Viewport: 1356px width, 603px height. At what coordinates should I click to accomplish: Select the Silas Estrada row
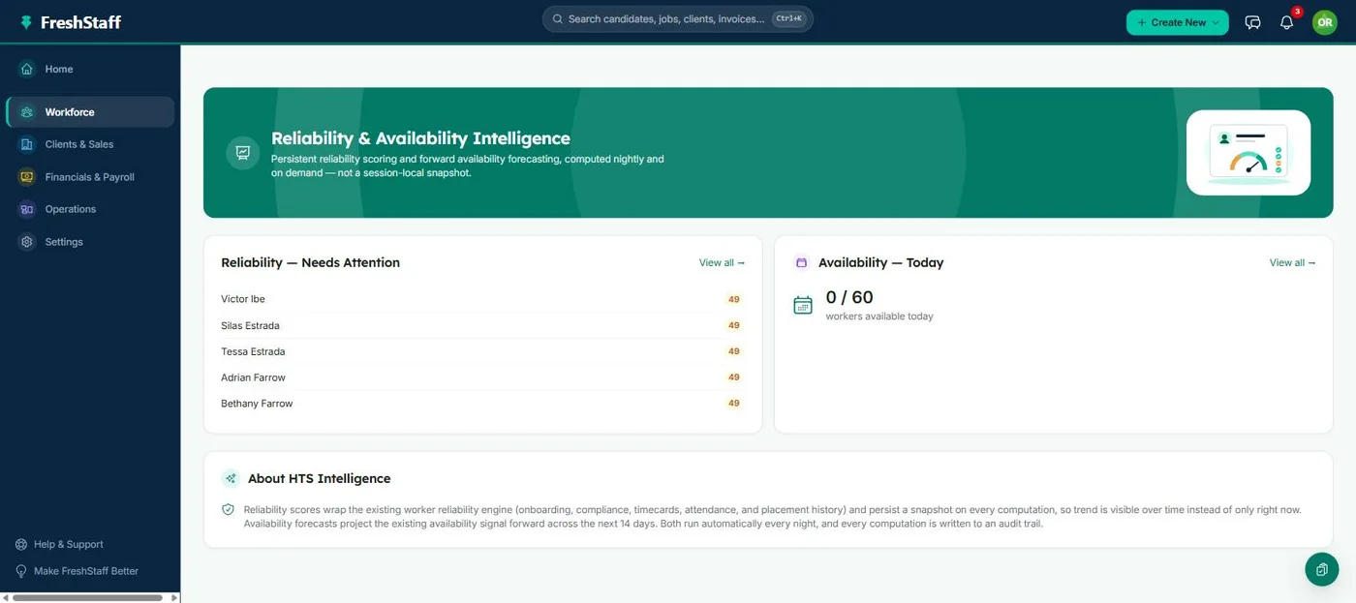[x=482, y=325]
